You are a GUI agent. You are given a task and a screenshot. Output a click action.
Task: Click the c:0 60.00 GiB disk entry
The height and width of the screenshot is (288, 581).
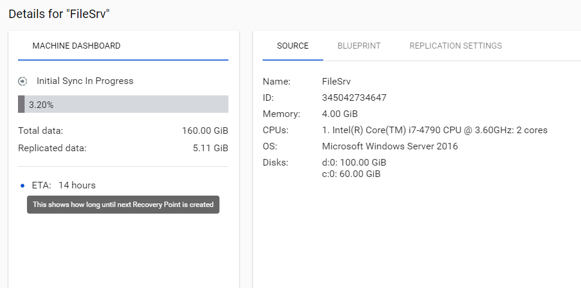click(x=351, y=174)
